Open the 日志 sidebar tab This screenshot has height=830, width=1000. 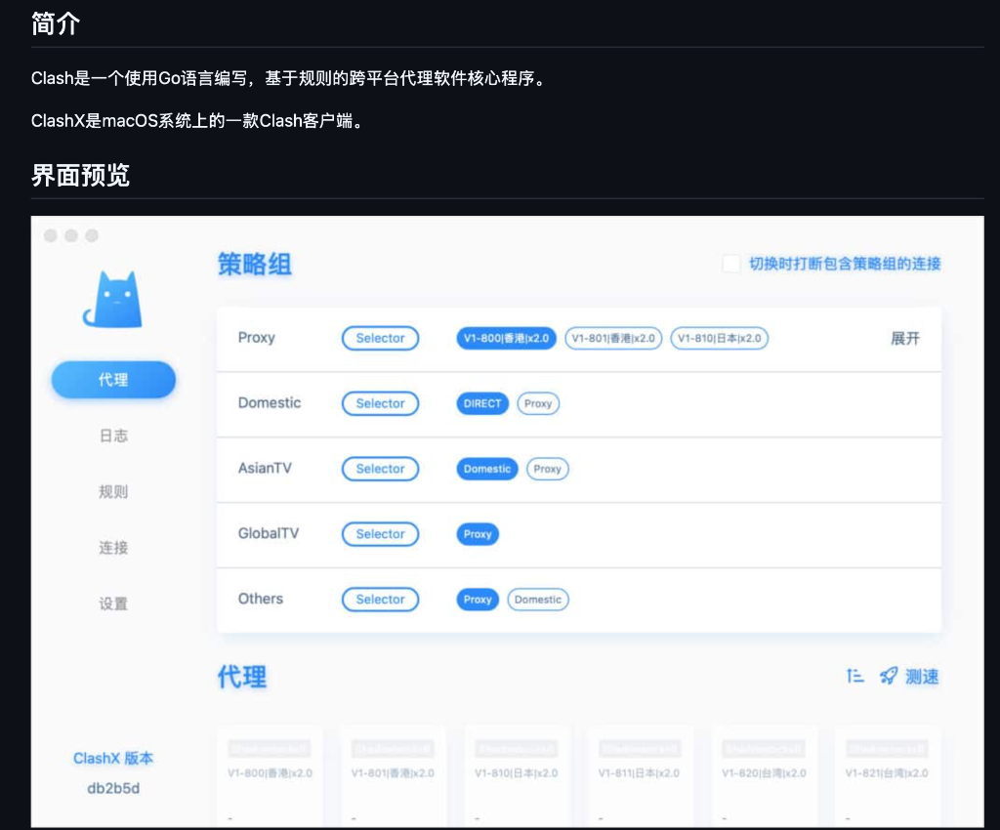[113, 436]
